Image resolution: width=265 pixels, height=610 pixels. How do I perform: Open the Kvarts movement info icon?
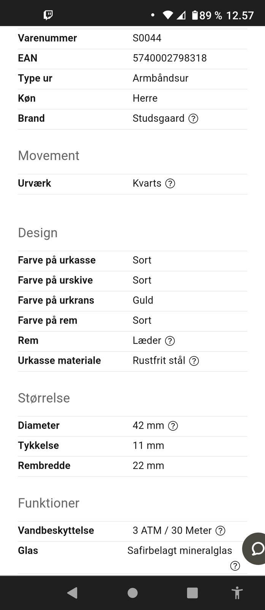coord(170,183)
